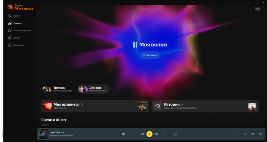
Task: Click the Свели в AI-сет heading
Action: (x=54, y=120)
